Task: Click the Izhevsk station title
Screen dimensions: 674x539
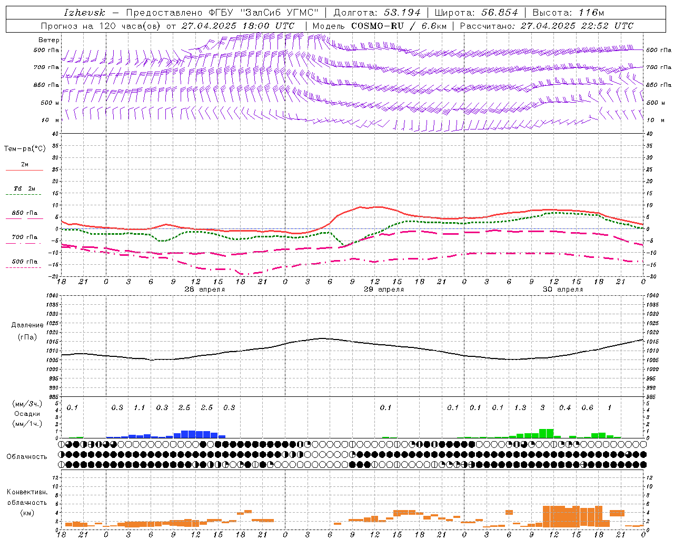Action: pyautogui.click(x=85, y=13)
